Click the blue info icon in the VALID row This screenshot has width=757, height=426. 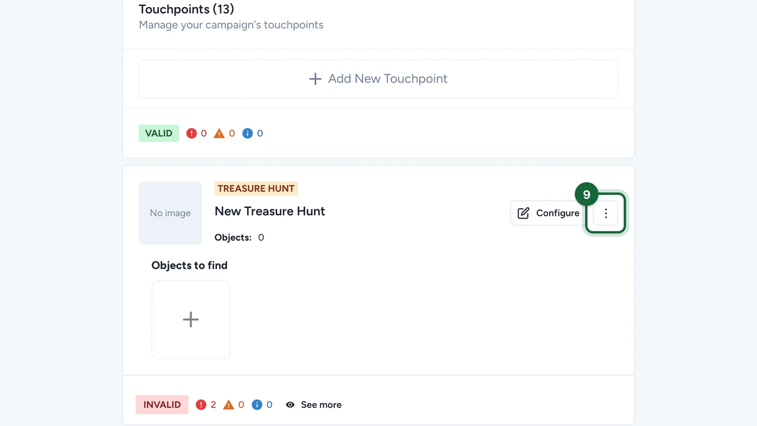click(x=247, y=133)
